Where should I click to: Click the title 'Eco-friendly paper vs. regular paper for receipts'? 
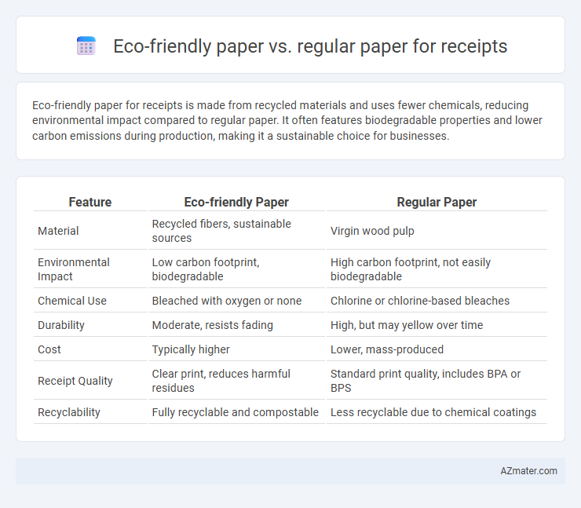(x=310, y=46)
